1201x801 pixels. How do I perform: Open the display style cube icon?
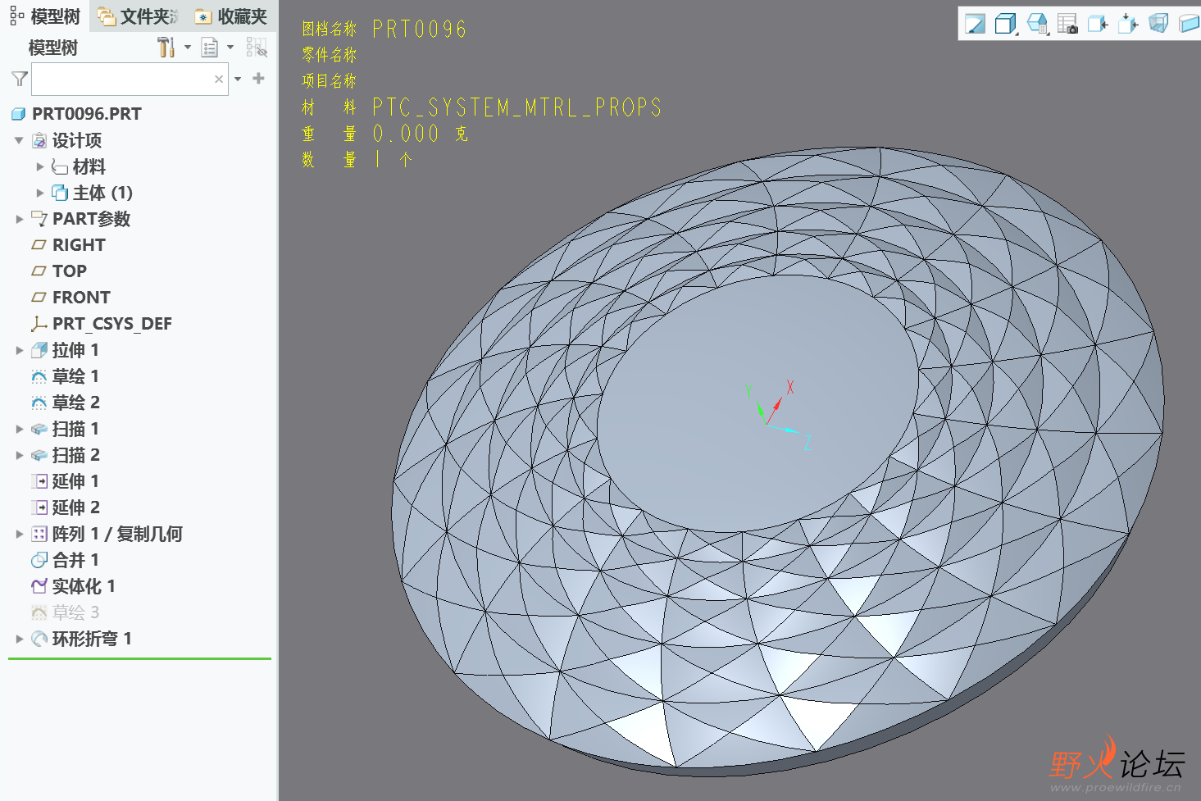pyautogui.click(x=1005, y=24)
